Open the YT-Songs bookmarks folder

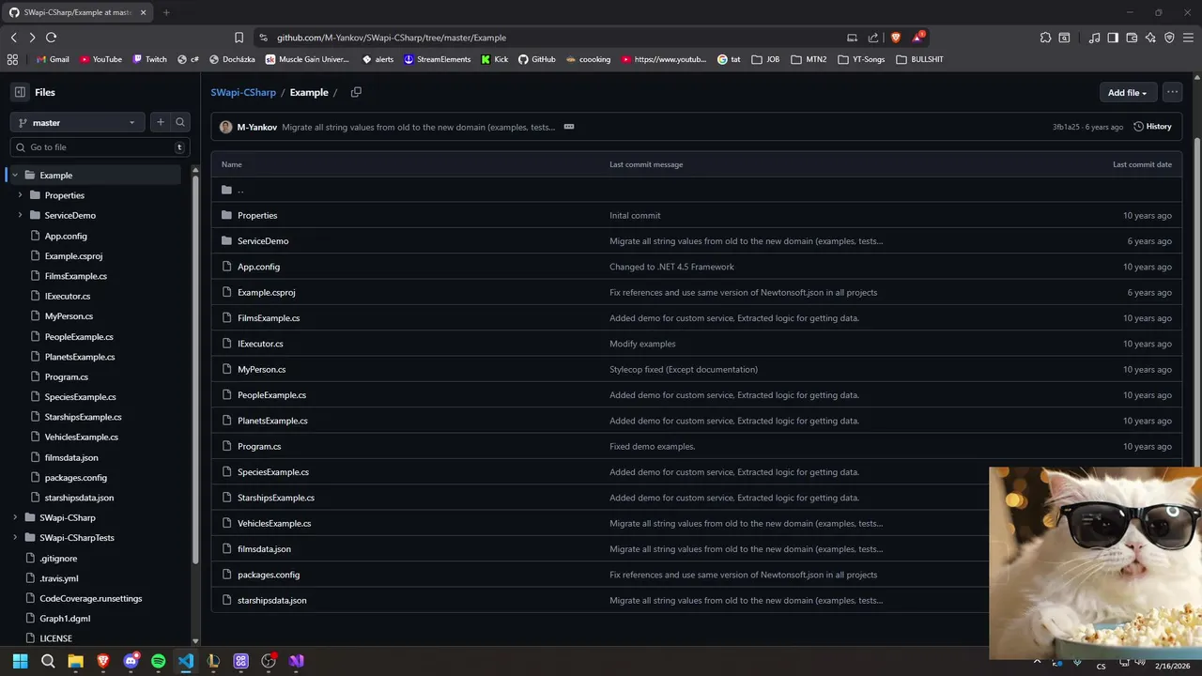[861, 59]
